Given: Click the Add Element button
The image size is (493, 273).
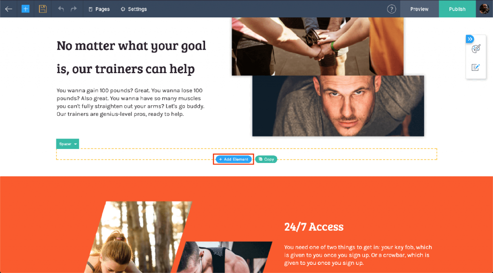Looking at the screenshot, I should [234, 159].
